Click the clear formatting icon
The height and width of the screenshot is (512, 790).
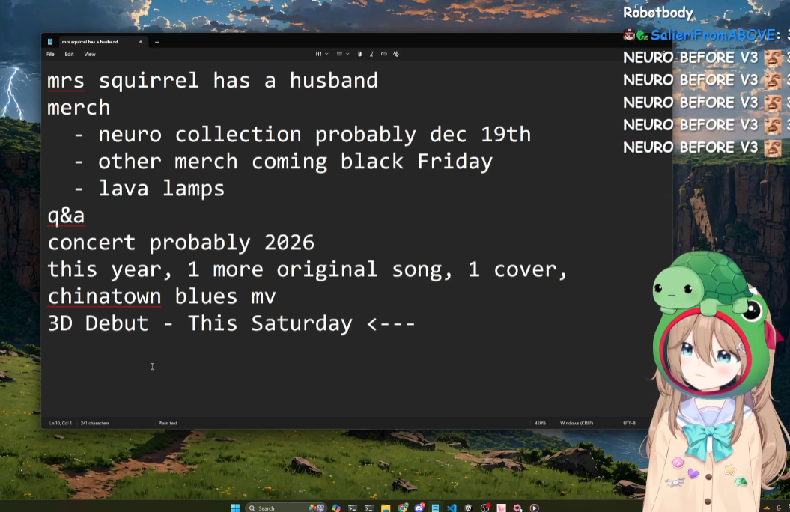click(x=396, y=54)
